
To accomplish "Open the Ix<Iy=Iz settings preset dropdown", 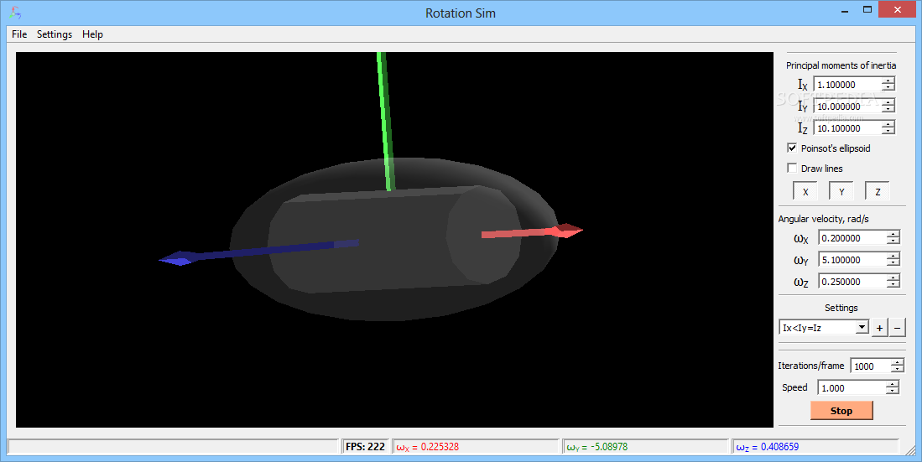I will (x=824, y=327).
